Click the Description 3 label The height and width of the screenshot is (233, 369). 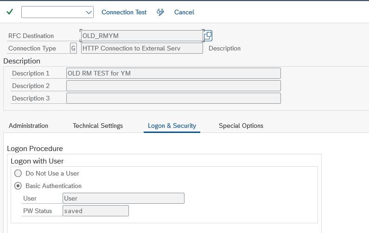(x=31, y=98)
